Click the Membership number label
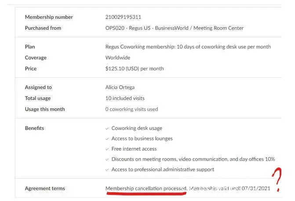The image size is (295, 201). point(49,18)
